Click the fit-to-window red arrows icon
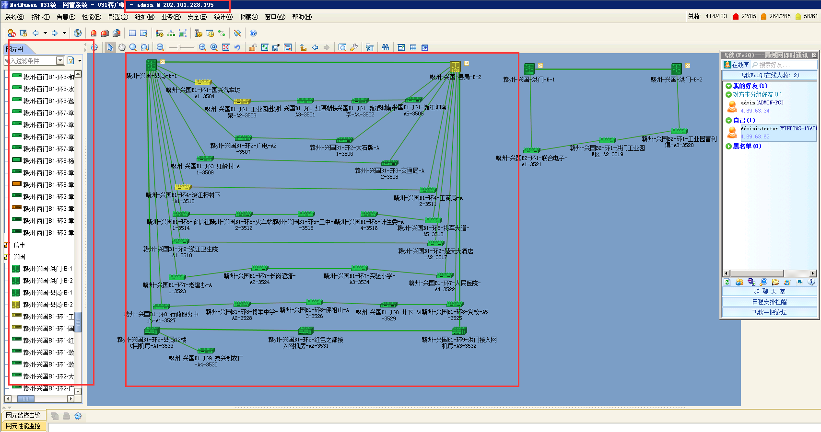 (226, 47)
